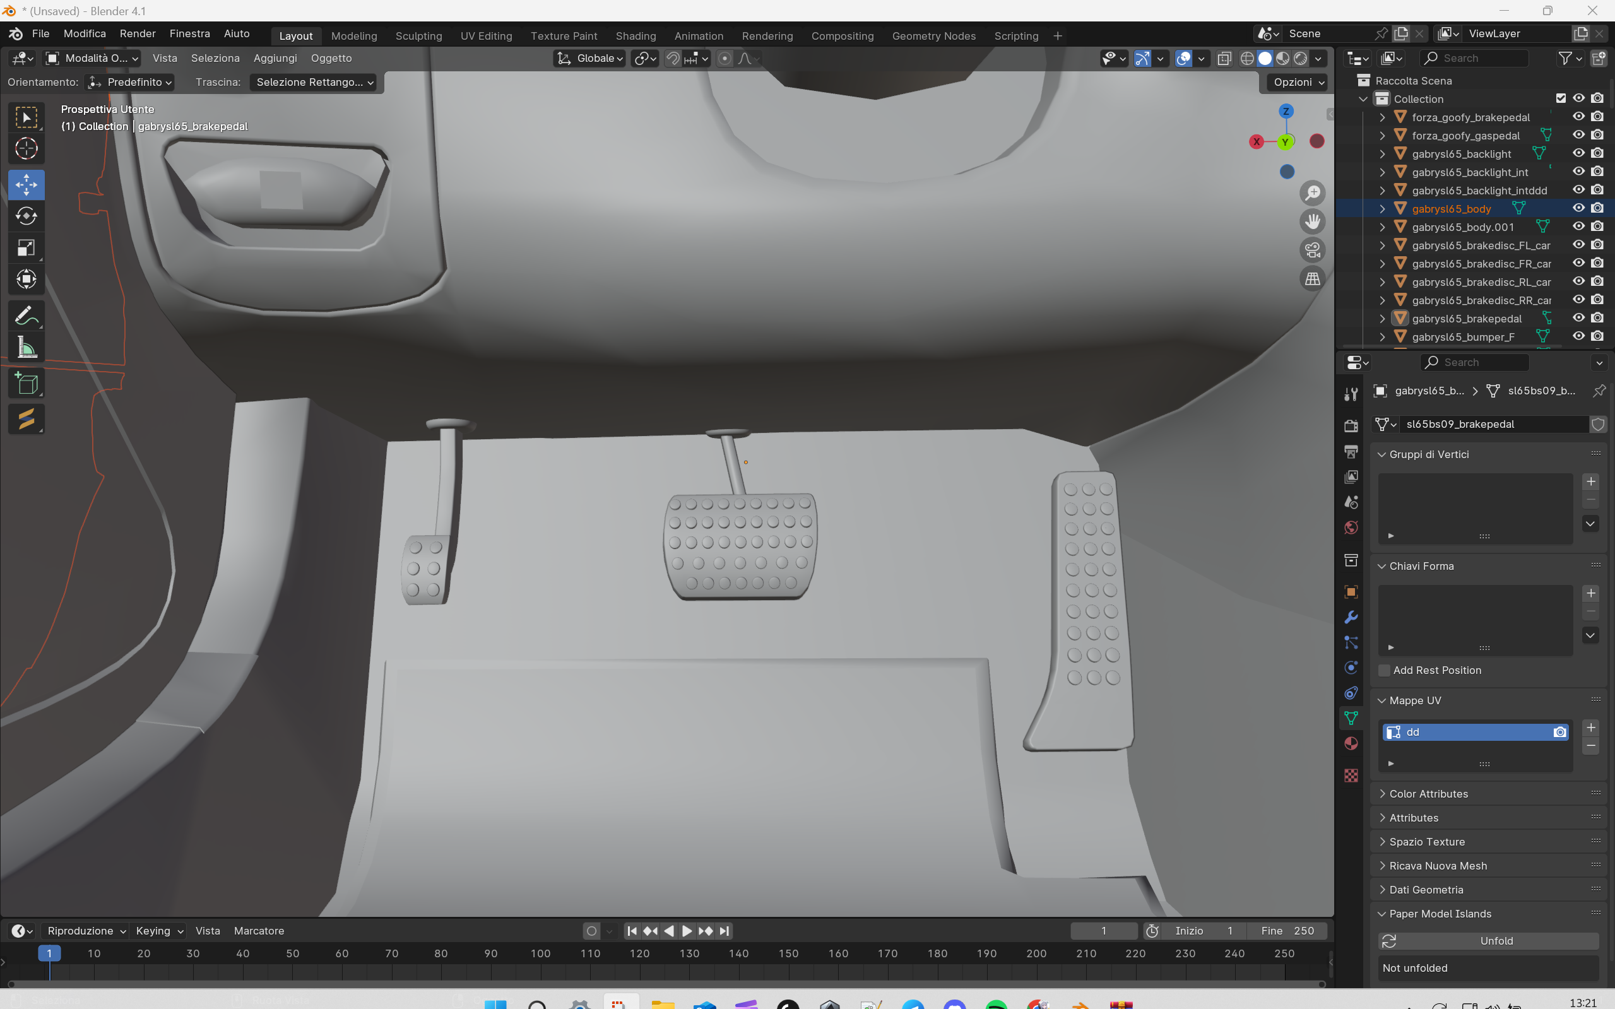Open the Modifiers properties wrench tab

point(1351,617)
